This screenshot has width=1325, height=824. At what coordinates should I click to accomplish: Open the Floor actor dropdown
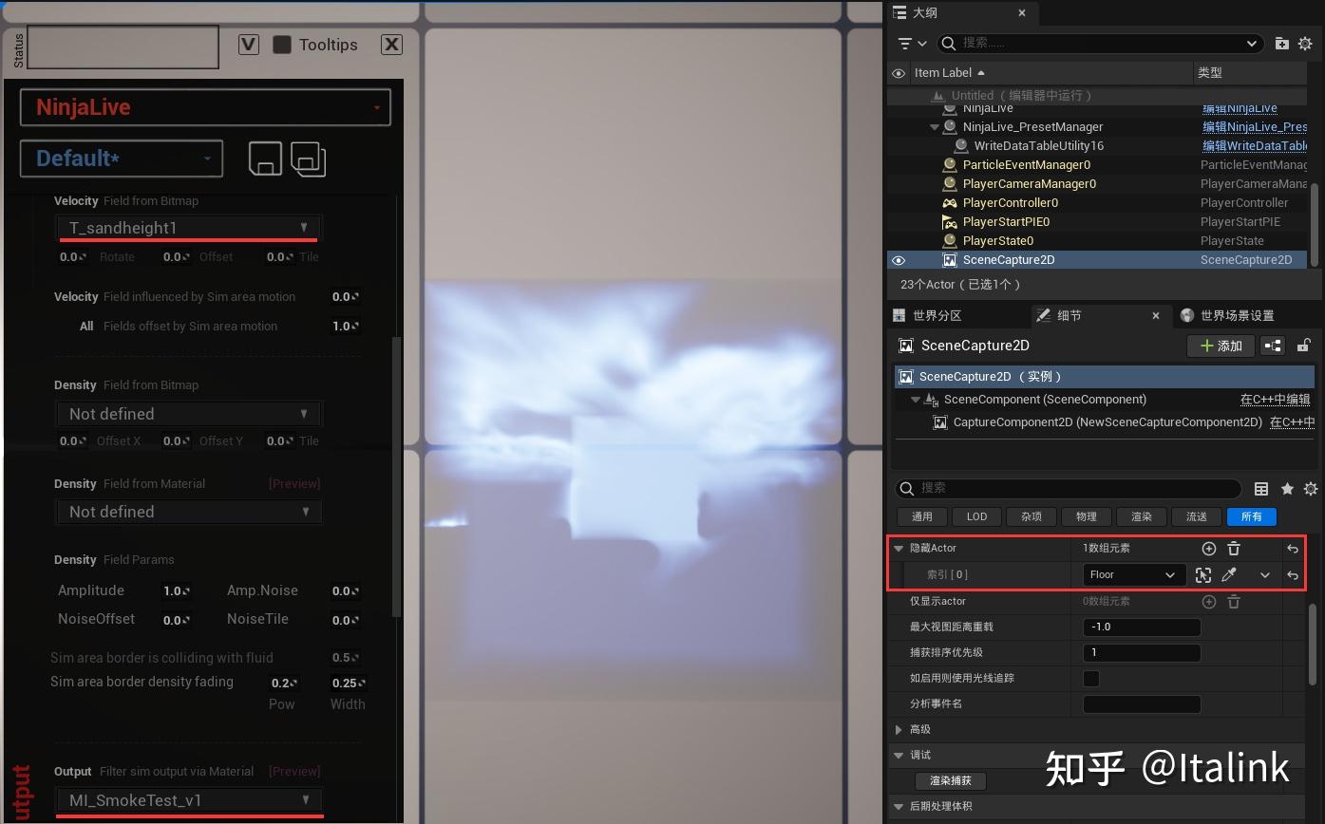point(1133,574)
